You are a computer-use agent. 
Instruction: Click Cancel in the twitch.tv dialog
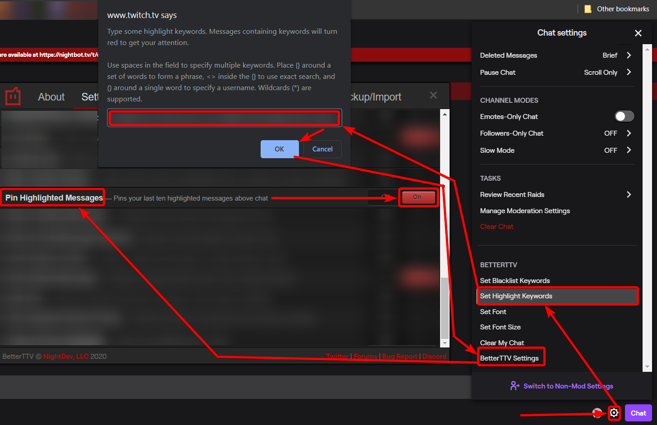(x=322, y=149)
